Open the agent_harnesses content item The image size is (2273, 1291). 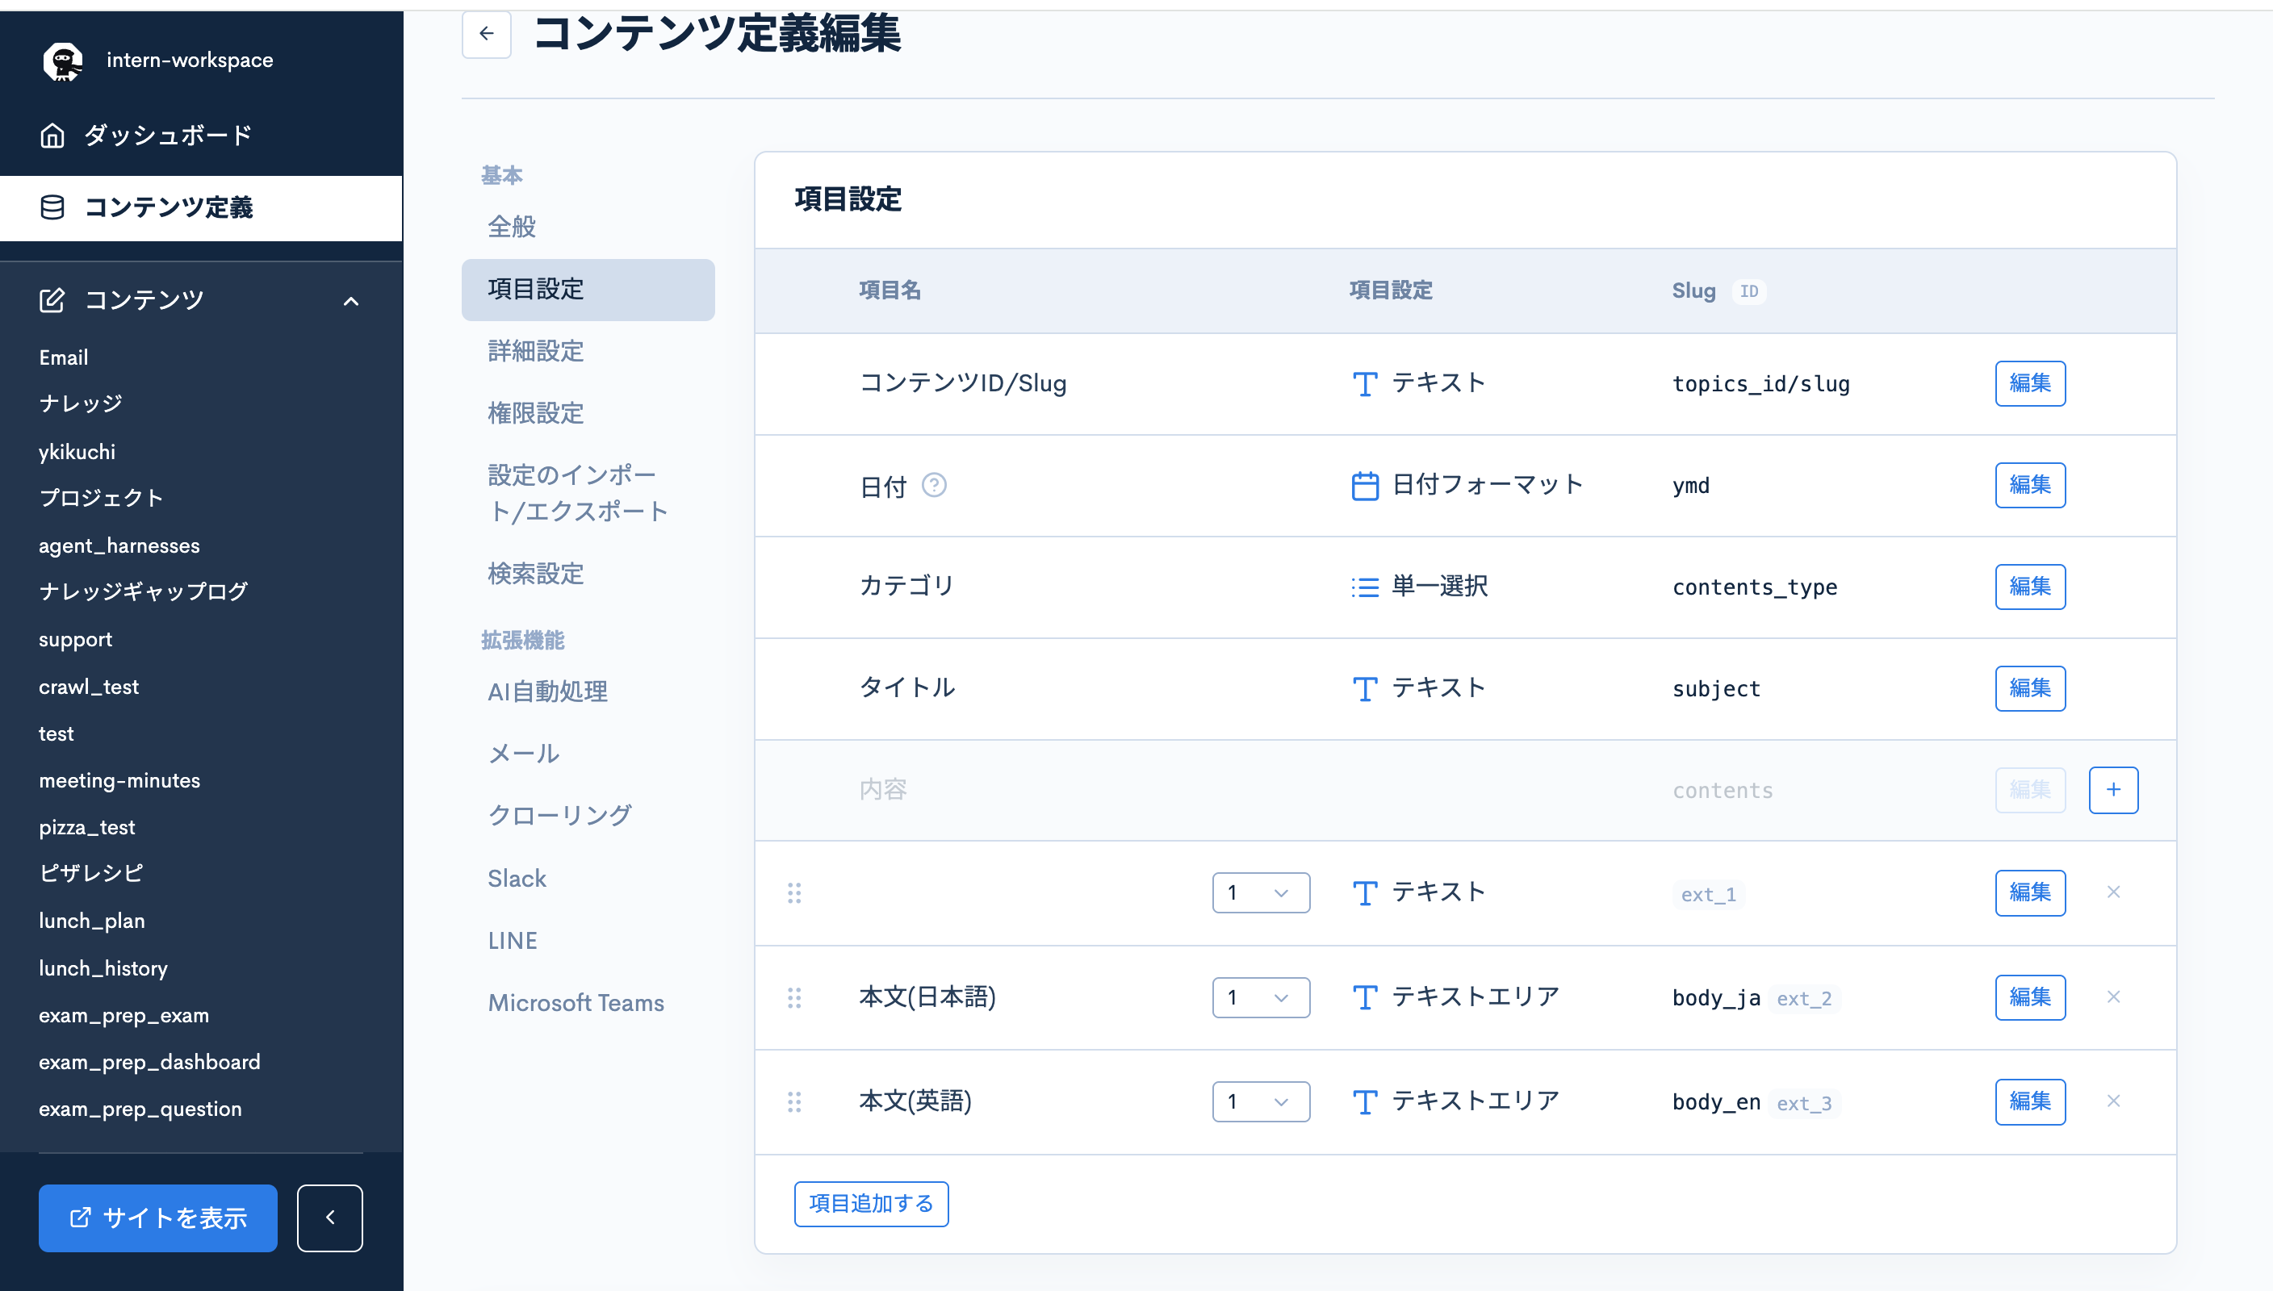click(119, 545)
